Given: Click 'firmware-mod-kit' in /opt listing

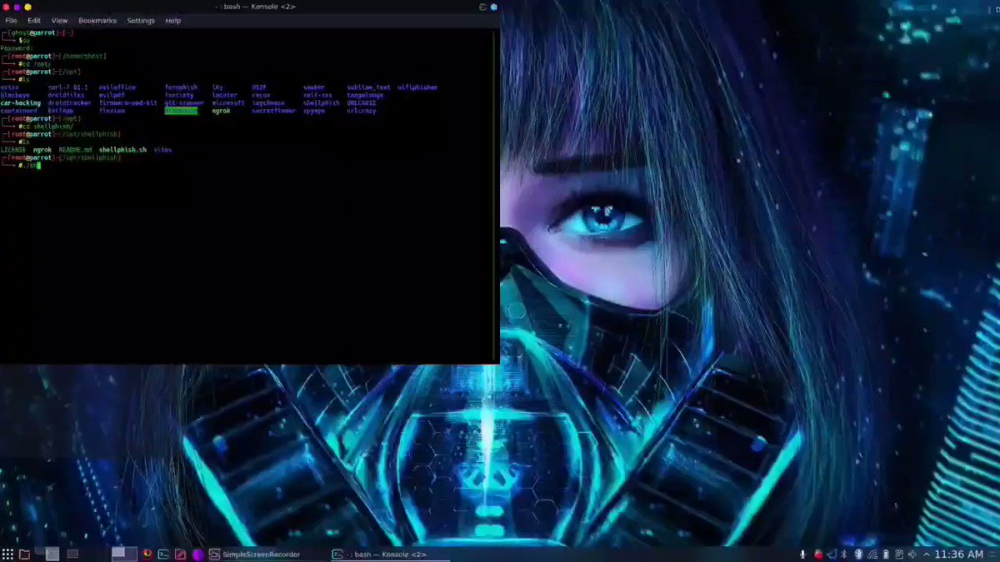Looking at the screenshot, I should point(128,103).
